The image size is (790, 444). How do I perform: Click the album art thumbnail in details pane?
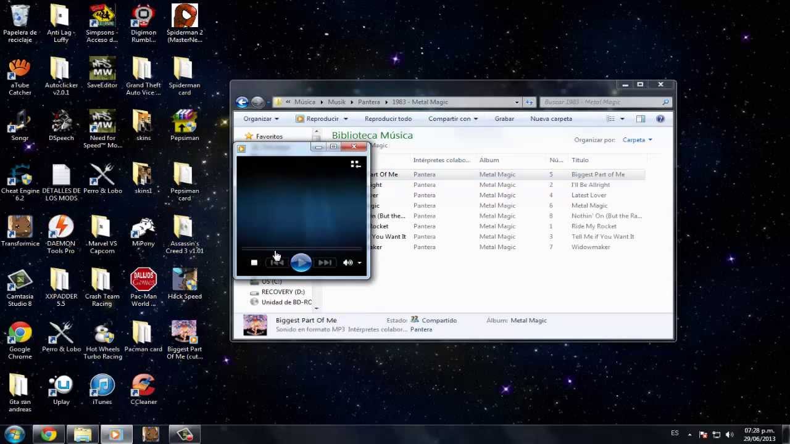tap(256, 325)
